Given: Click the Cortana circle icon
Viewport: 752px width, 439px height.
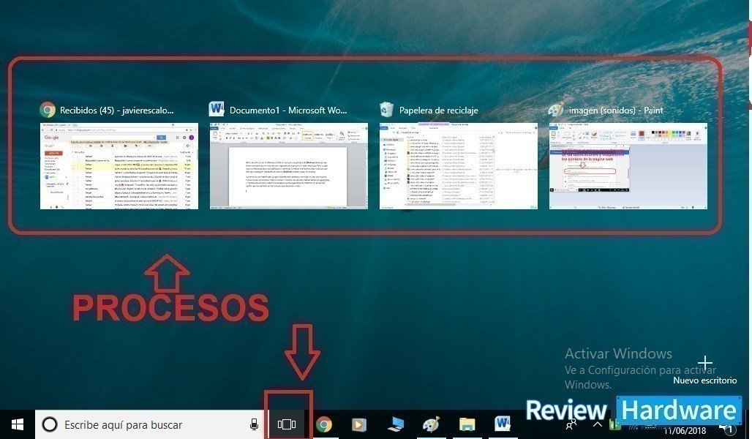Looking at the screenshot, I should pyautogui.click(x=50, y=424).
